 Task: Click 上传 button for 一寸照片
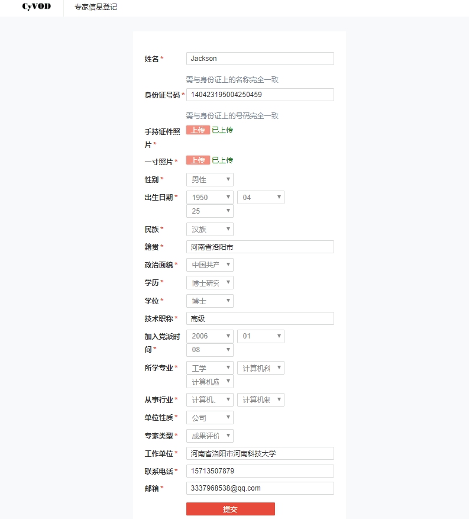click(198, 160)
